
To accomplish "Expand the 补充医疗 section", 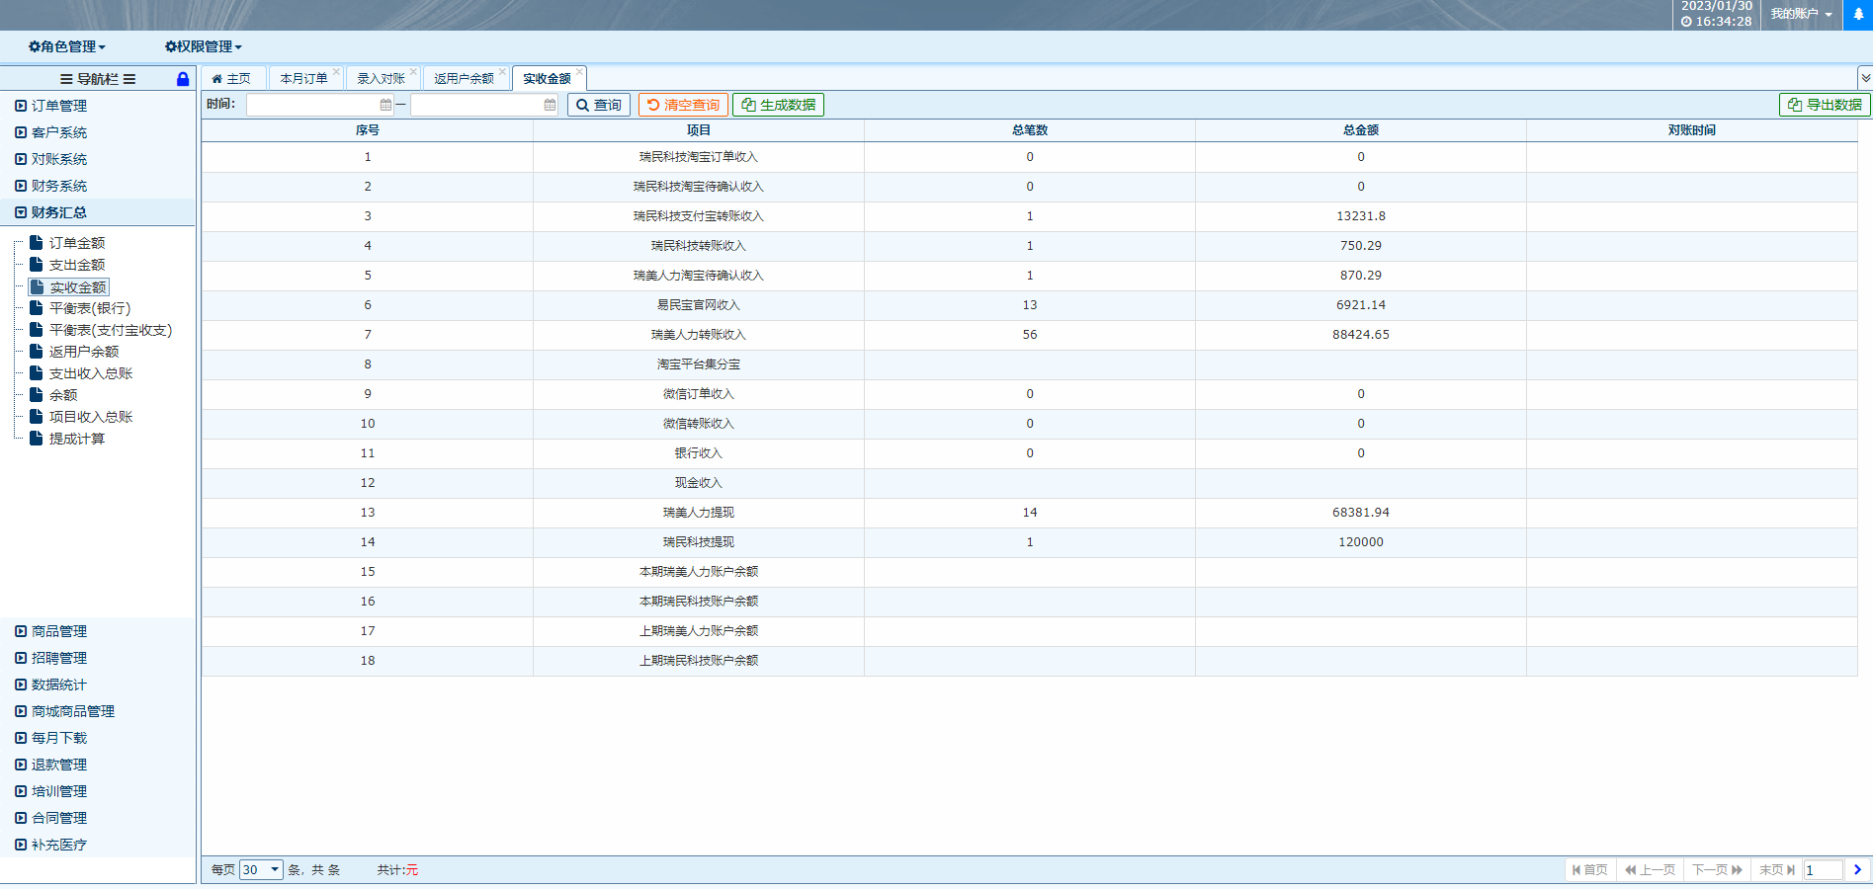I will [x=98, y=845].
